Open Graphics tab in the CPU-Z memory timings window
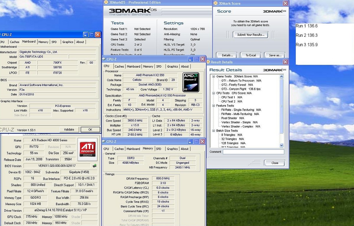 tap(172, 149)
